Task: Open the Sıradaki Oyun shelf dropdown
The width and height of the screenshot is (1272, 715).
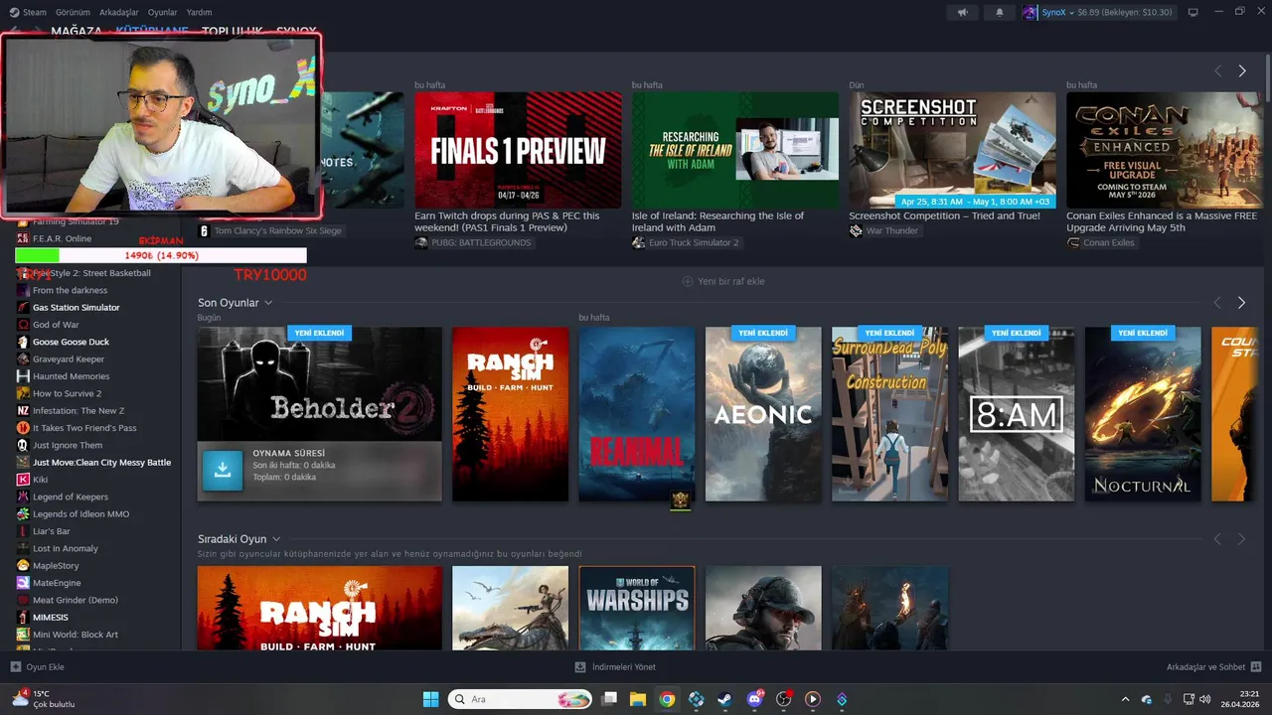Action: [276, 539]
